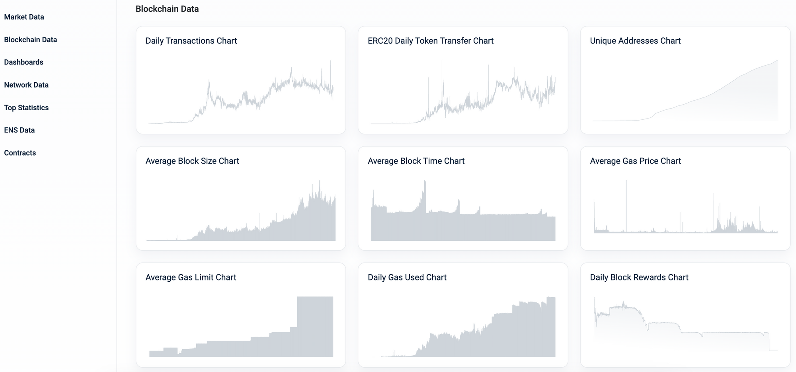This screenshot has height=372, width=796.
Task: Open Daily Gas Used Chart card
Action: pos(463,315)
